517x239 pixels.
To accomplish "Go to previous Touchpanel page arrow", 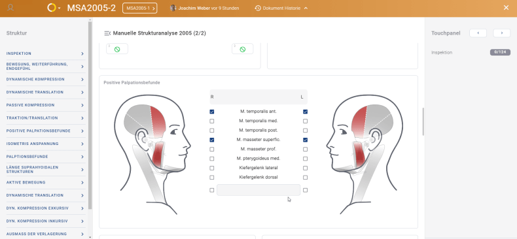I will pyautogui.click(x=478, y=33).
